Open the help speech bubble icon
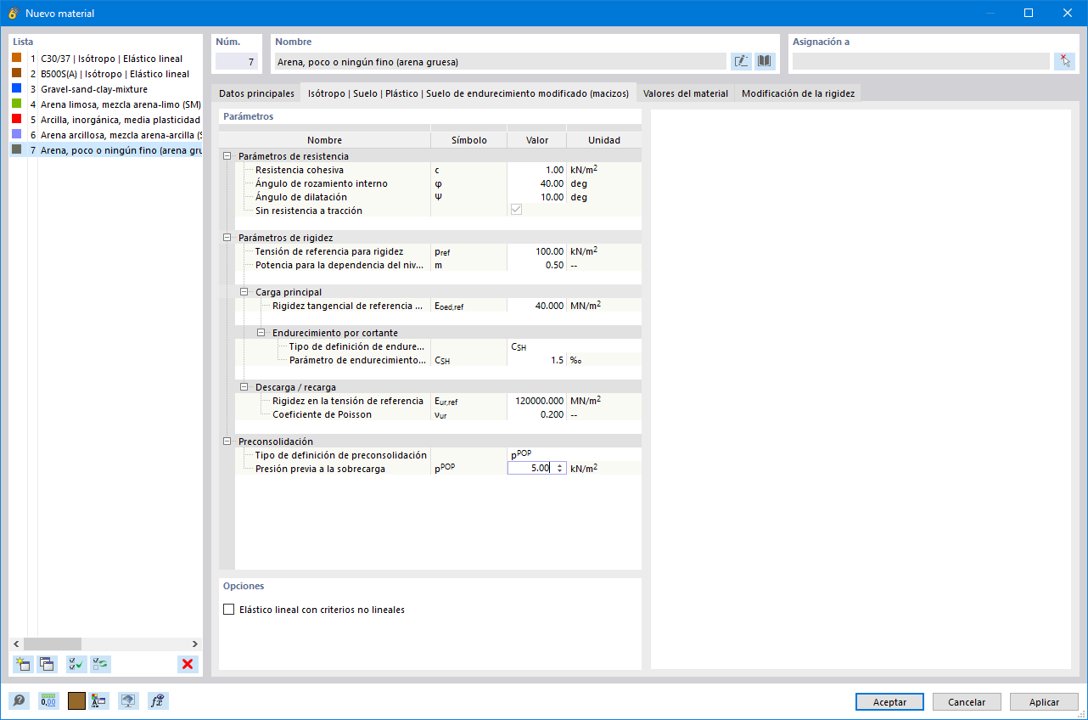Image resolution: width=1088 pixels, height=720 pixels. point(19,701)
